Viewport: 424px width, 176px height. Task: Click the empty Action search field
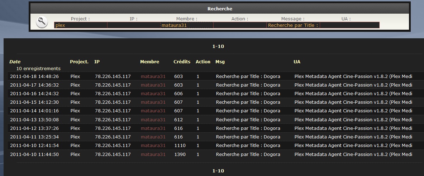tap(240, 25)
